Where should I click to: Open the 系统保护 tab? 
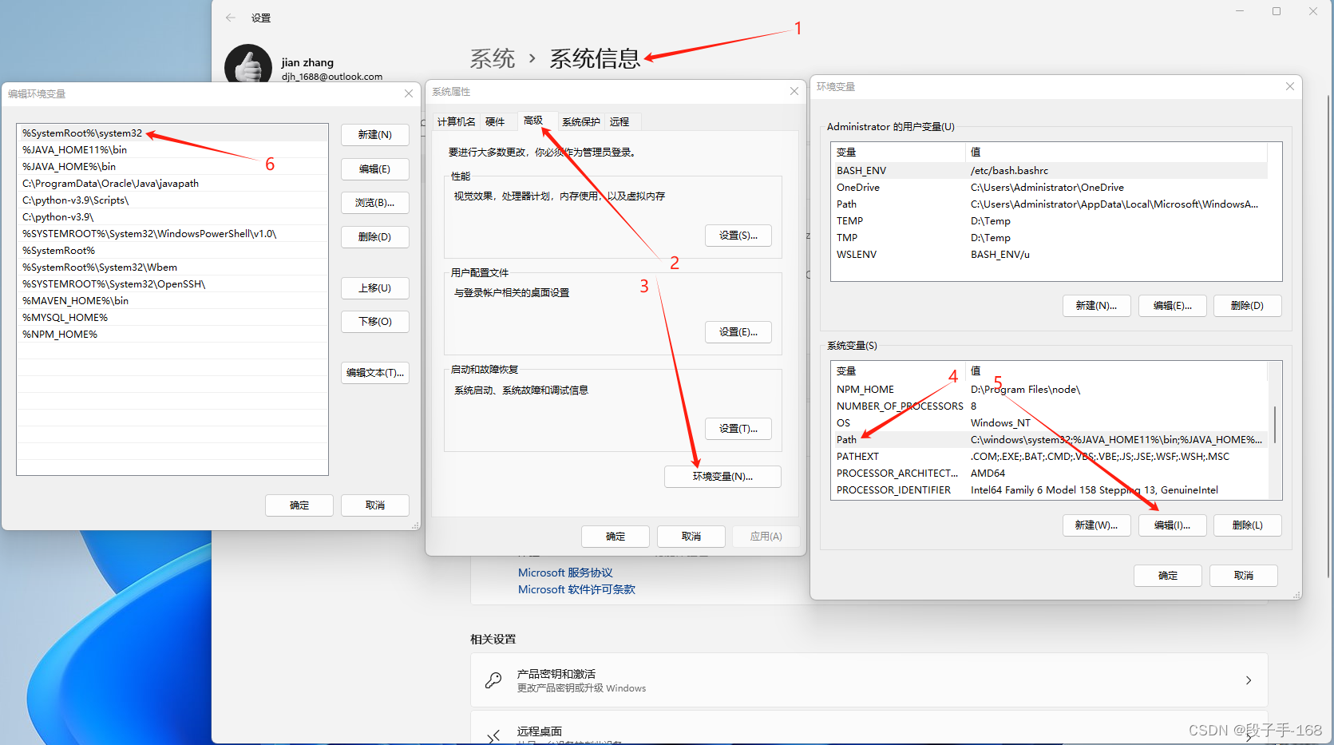click(x=581, y=121)
